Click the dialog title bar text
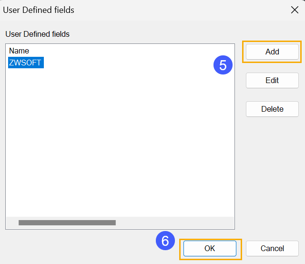The image size is (305, 264). tap(39, 10)
